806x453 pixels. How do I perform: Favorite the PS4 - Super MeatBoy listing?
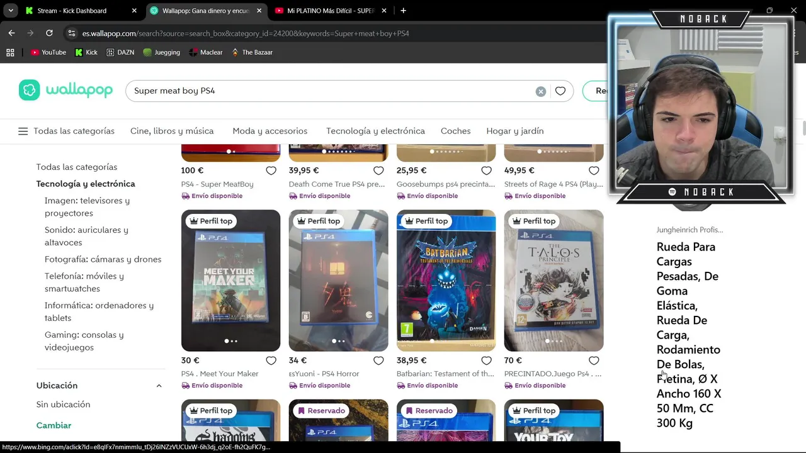tap(271, 171)
